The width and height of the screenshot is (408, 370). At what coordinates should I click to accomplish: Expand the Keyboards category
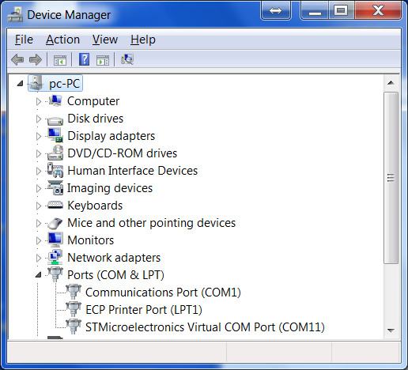[x=39, y=206]
